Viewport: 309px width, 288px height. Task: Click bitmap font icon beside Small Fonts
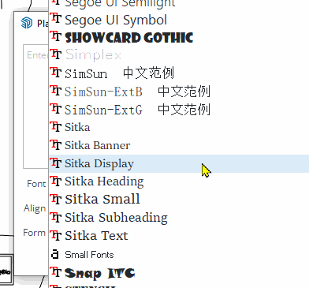coord(54,254)
